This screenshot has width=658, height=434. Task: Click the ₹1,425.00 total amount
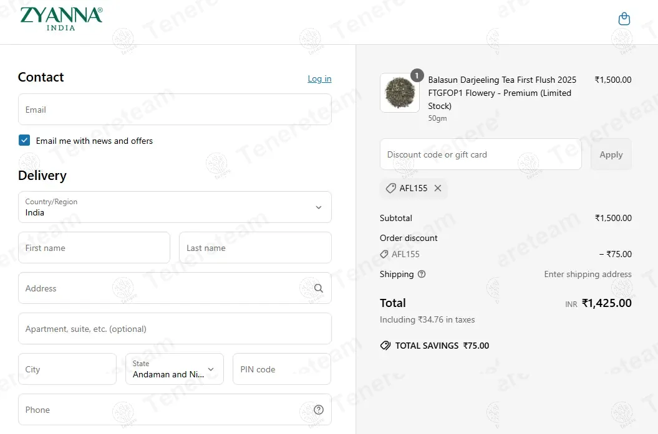(606, 303)
